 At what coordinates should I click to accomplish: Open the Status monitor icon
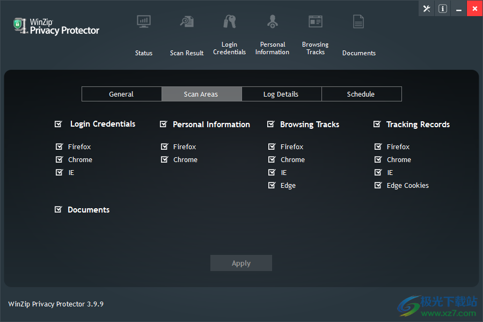point(144,21)
